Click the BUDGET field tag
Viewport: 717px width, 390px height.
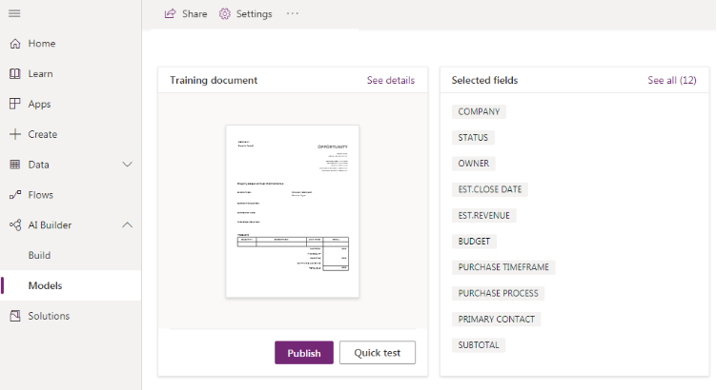[x=474, y=242]
